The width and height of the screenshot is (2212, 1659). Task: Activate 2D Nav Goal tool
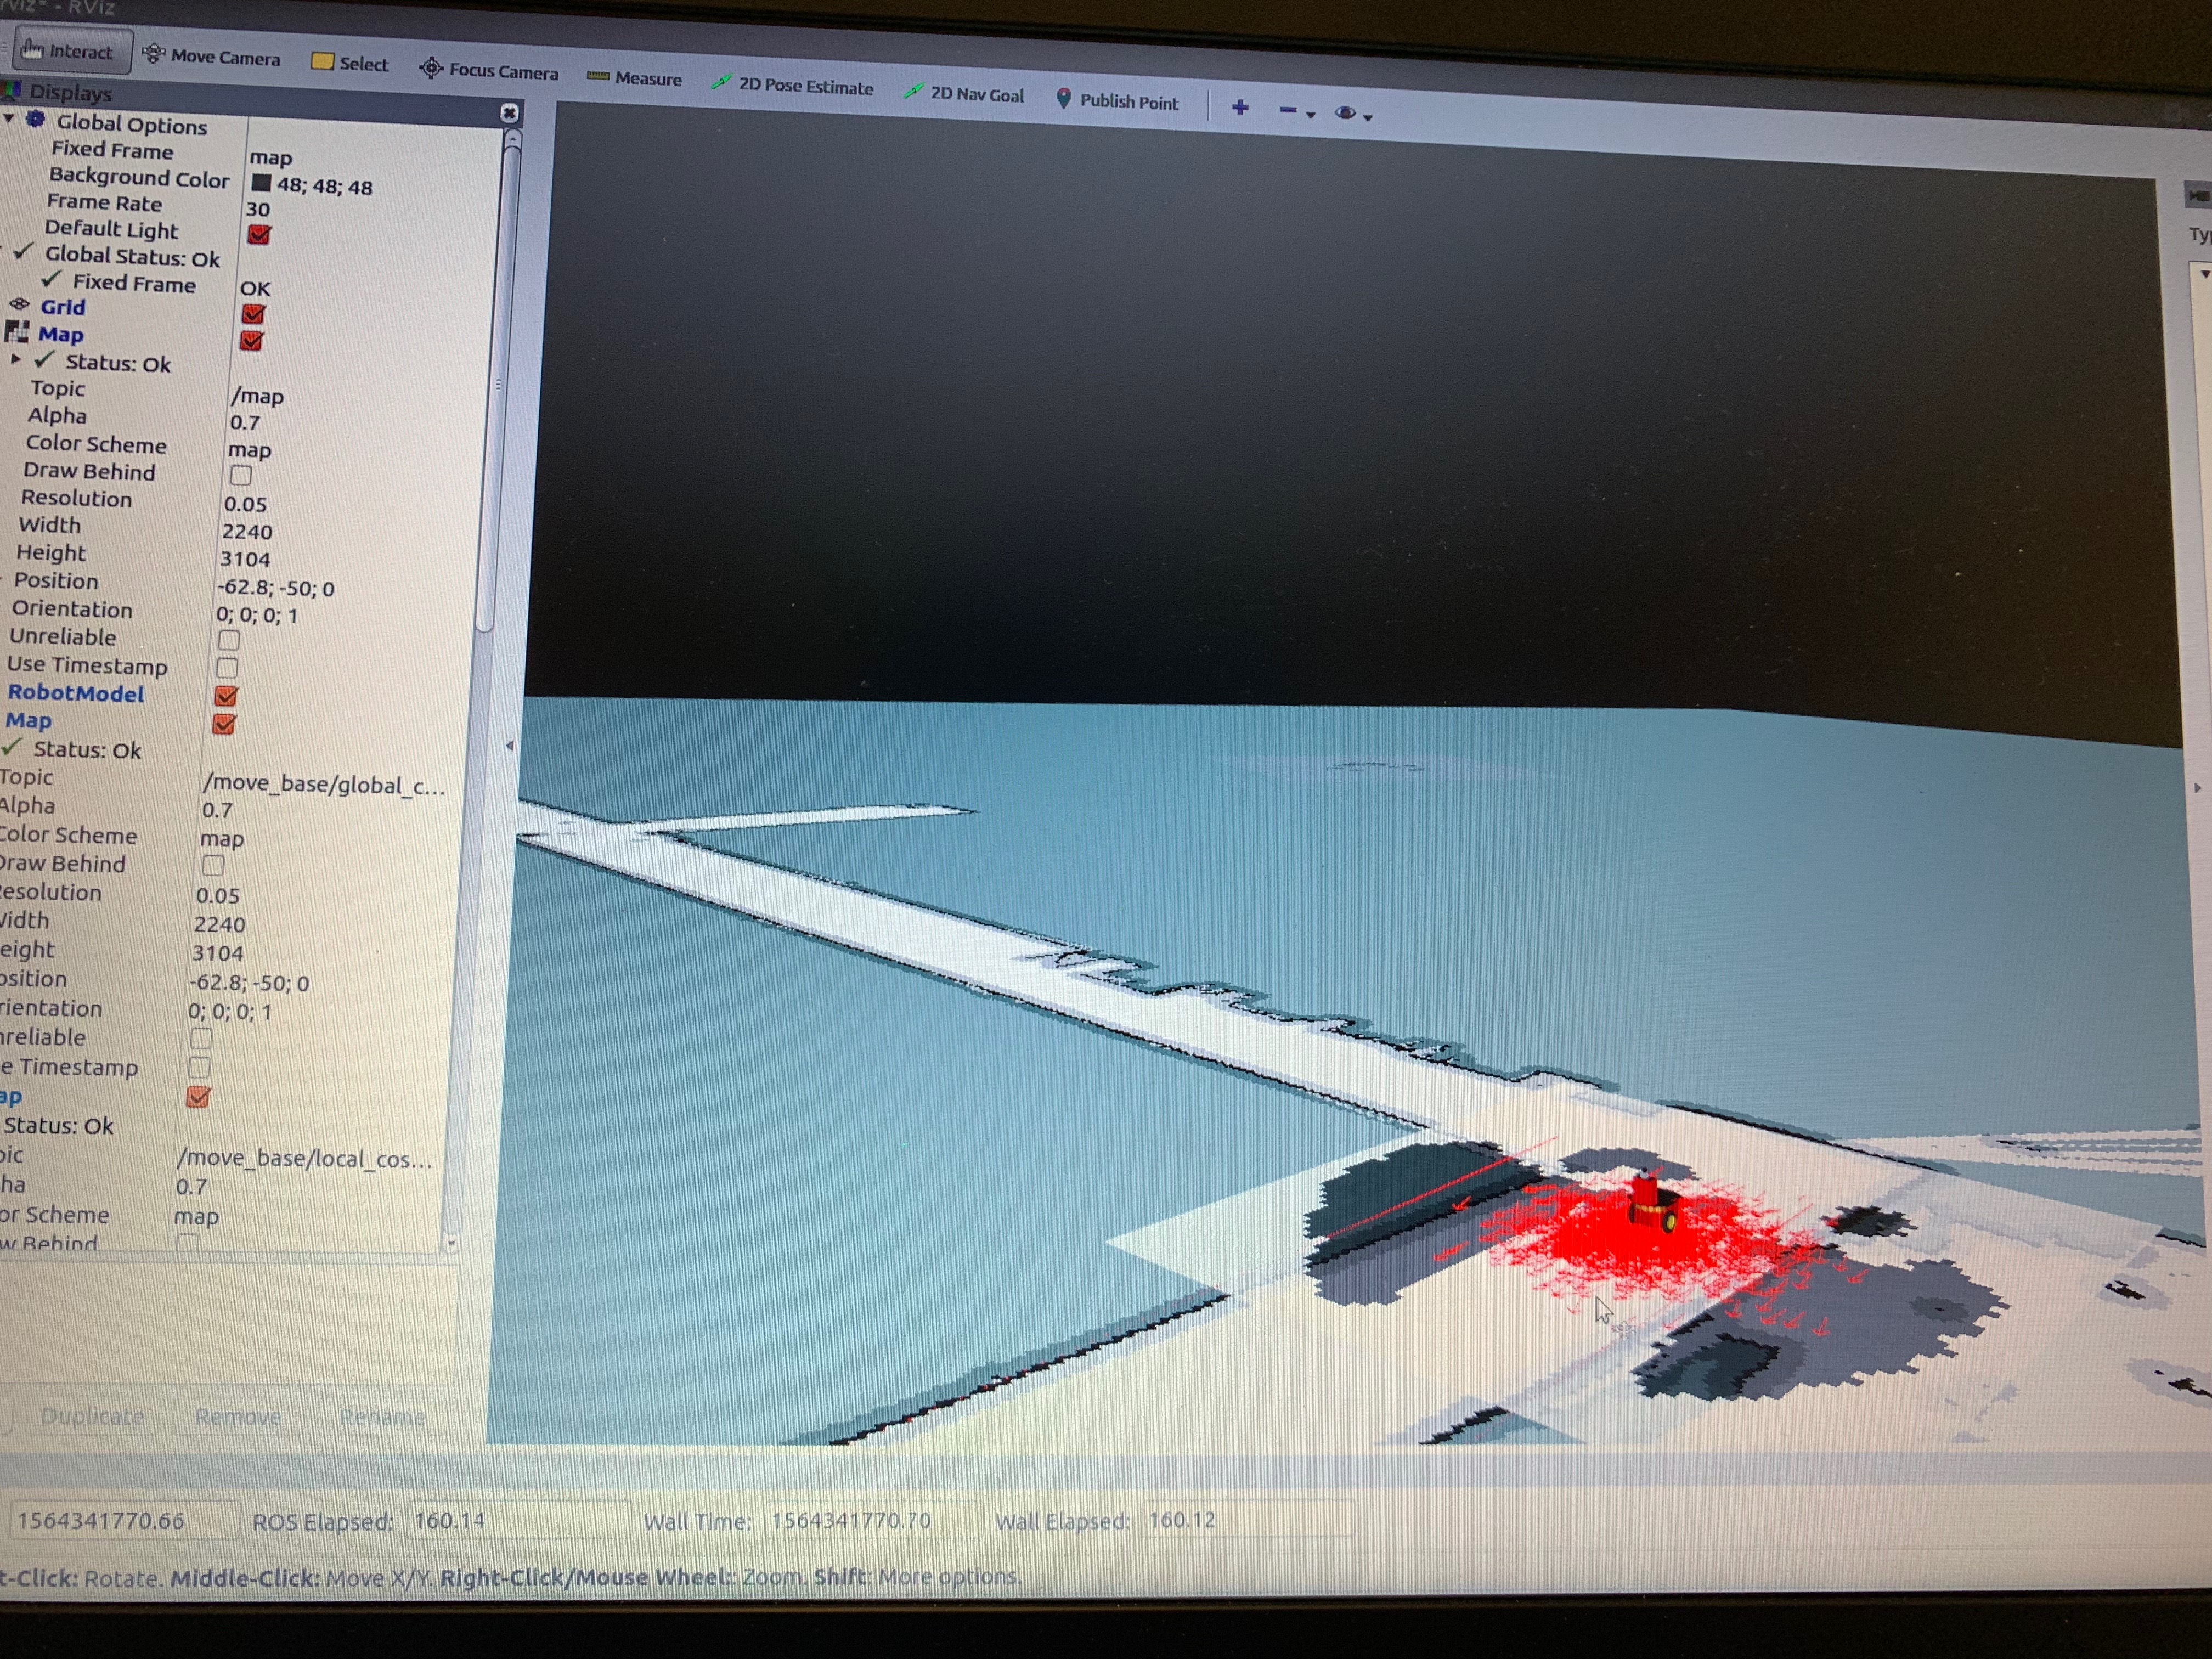[964, 93]
